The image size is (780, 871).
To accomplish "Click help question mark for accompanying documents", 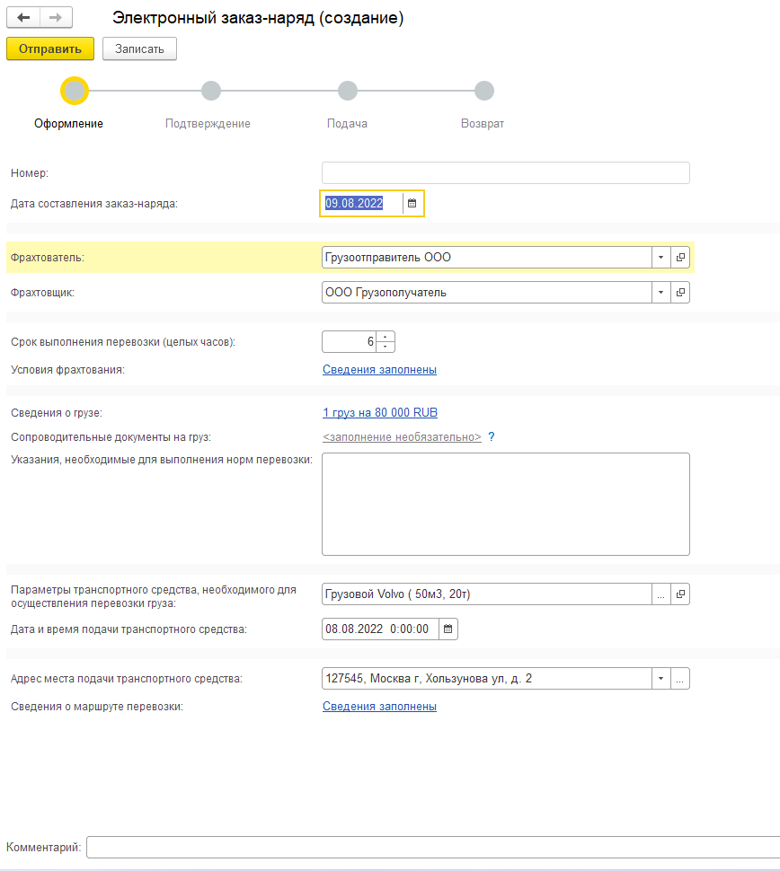I will (x=492, y=436).
